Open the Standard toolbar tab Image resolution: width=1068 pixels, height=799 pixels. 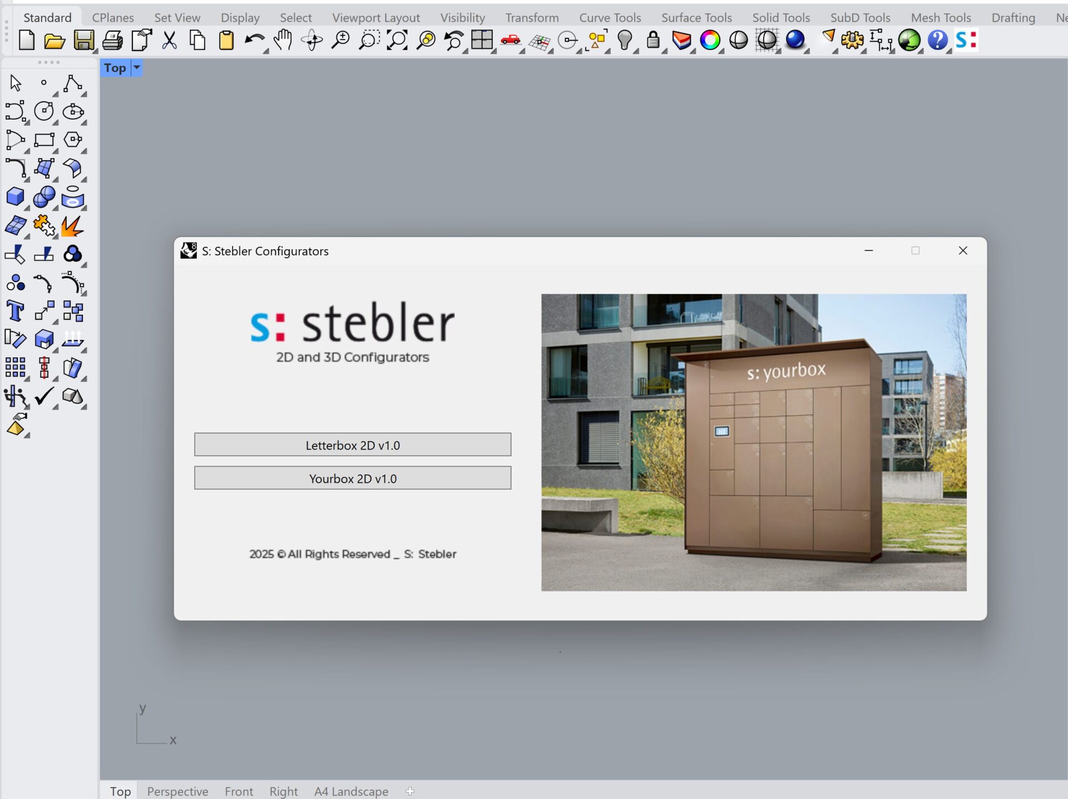[x=47, y=18]
